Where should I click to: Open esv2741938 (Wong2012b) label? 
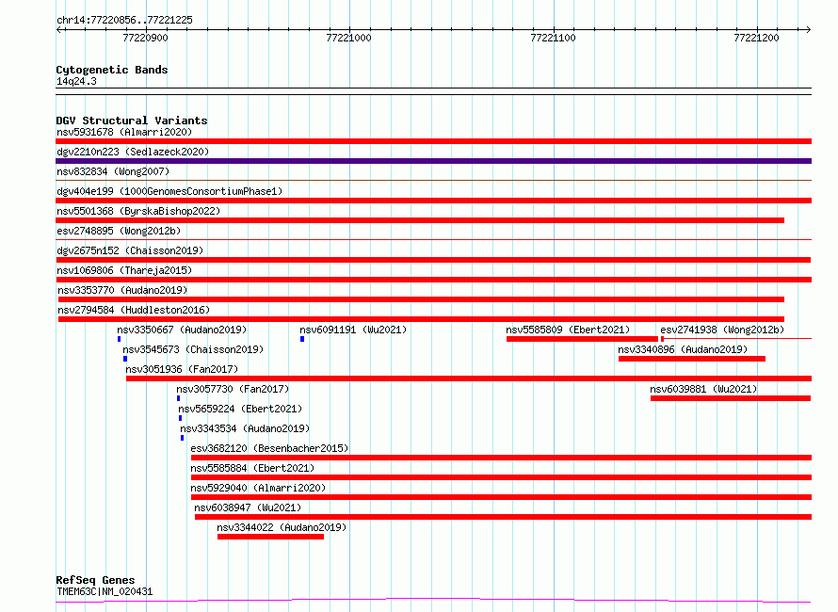(722, 330)
